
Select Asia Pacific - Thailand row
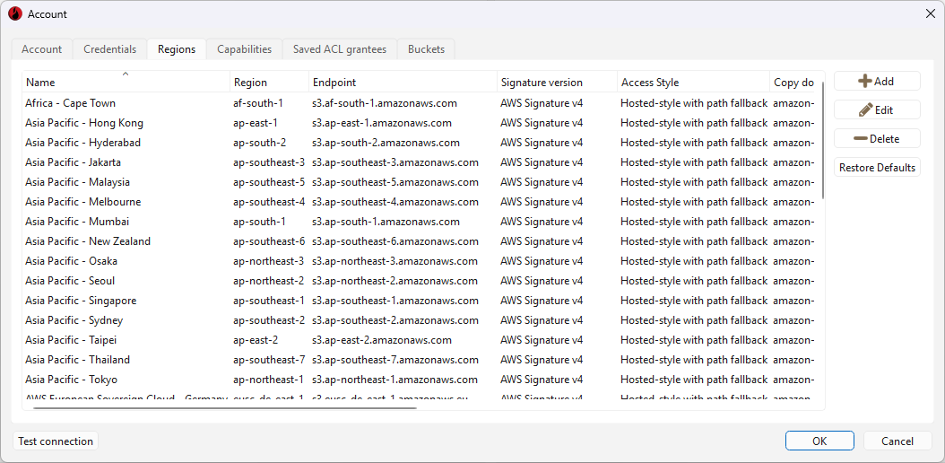click(x=420, y=360)
